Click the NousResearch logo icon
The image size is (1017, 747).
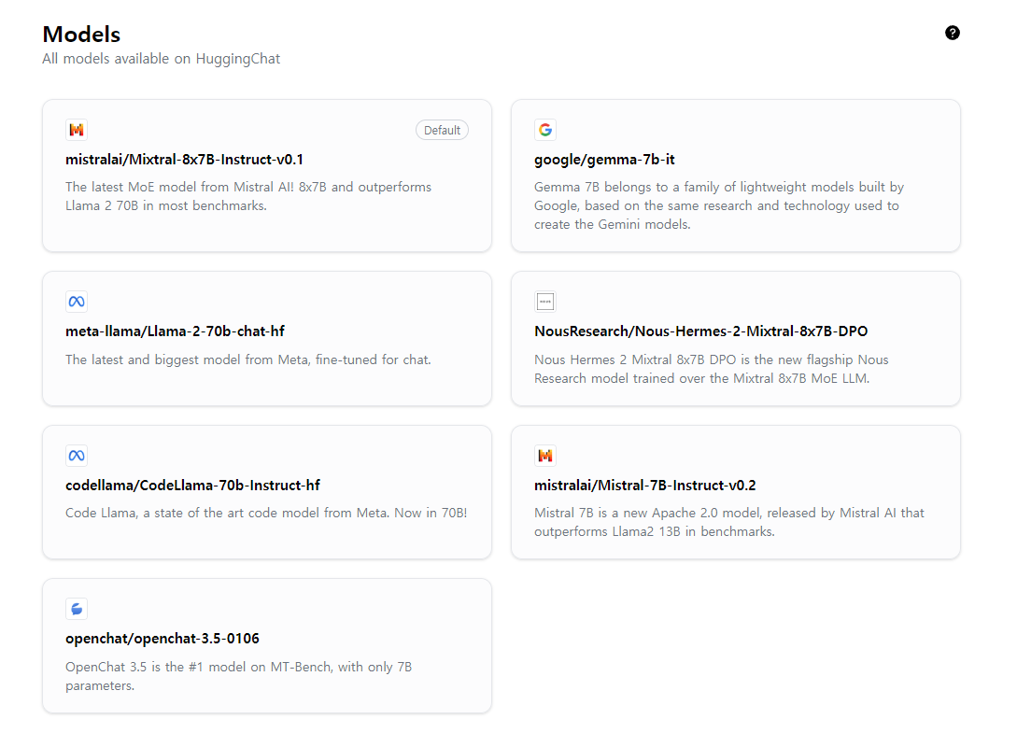point(545,302)
